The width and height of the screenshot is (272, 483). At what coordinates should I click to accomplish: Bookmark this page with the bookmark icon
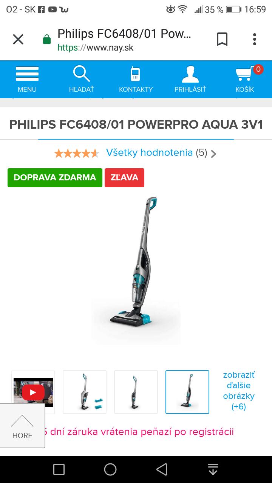222,39
